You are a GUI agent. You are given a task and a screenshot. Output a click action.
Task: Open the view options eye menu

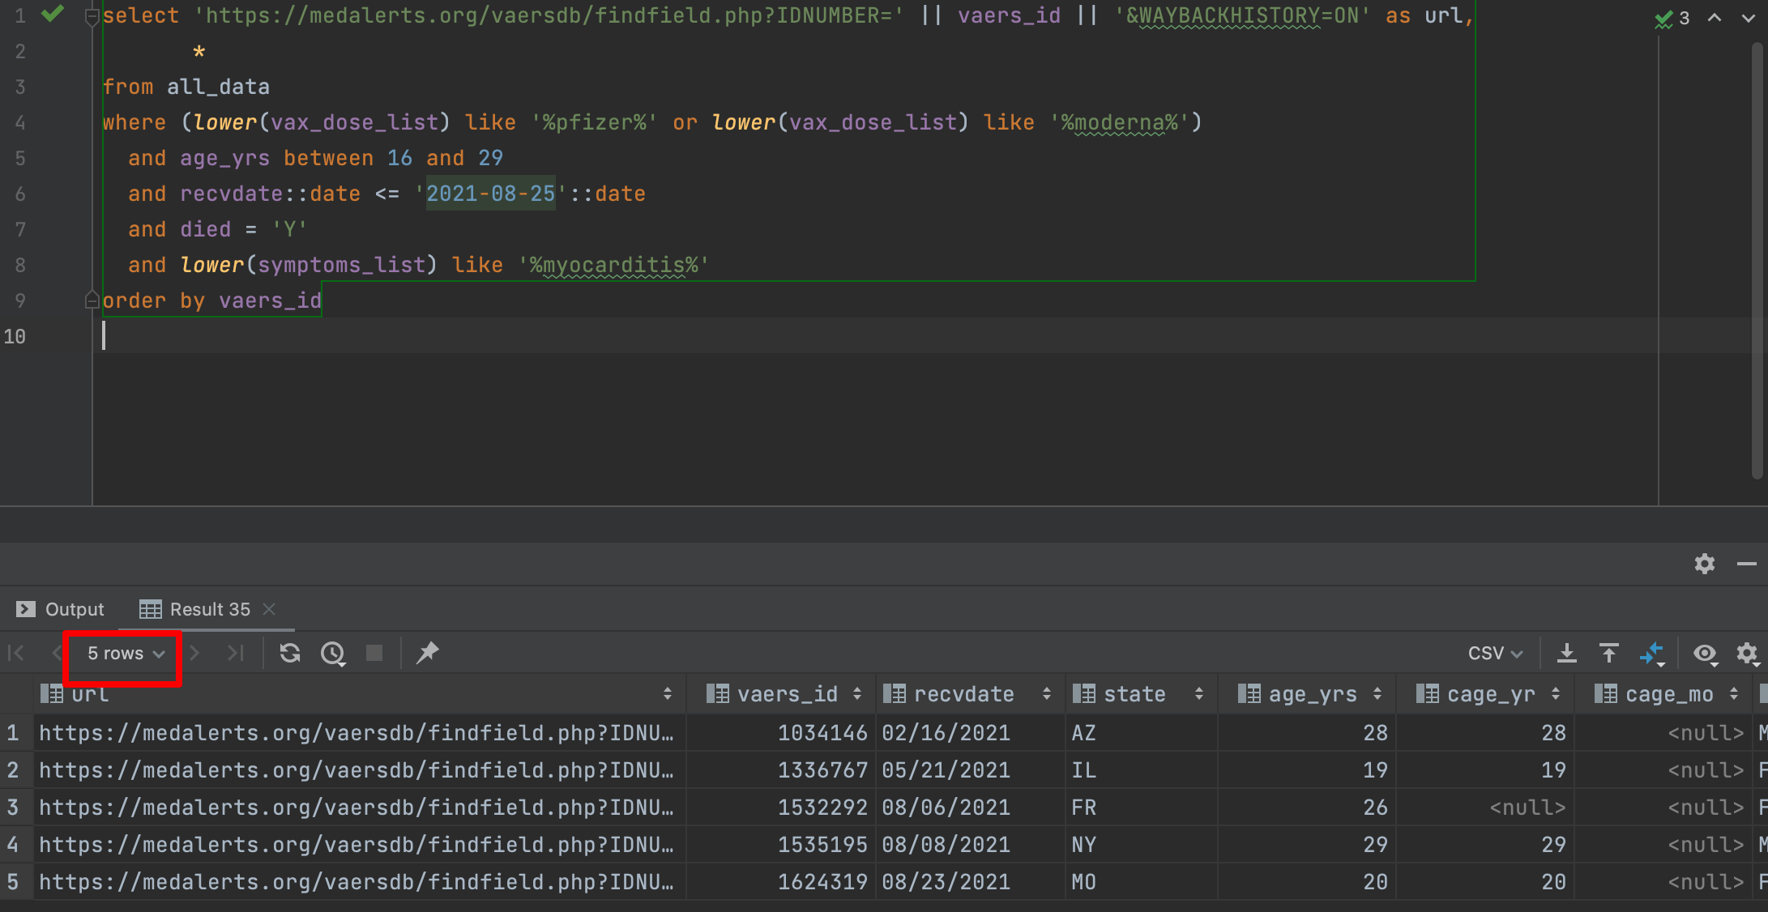1706,654
